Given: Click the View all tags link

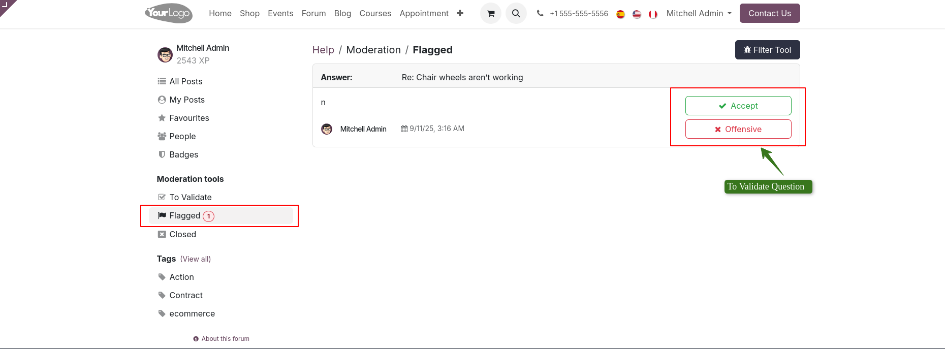Looking at the screenshot, I should [195, 259].
